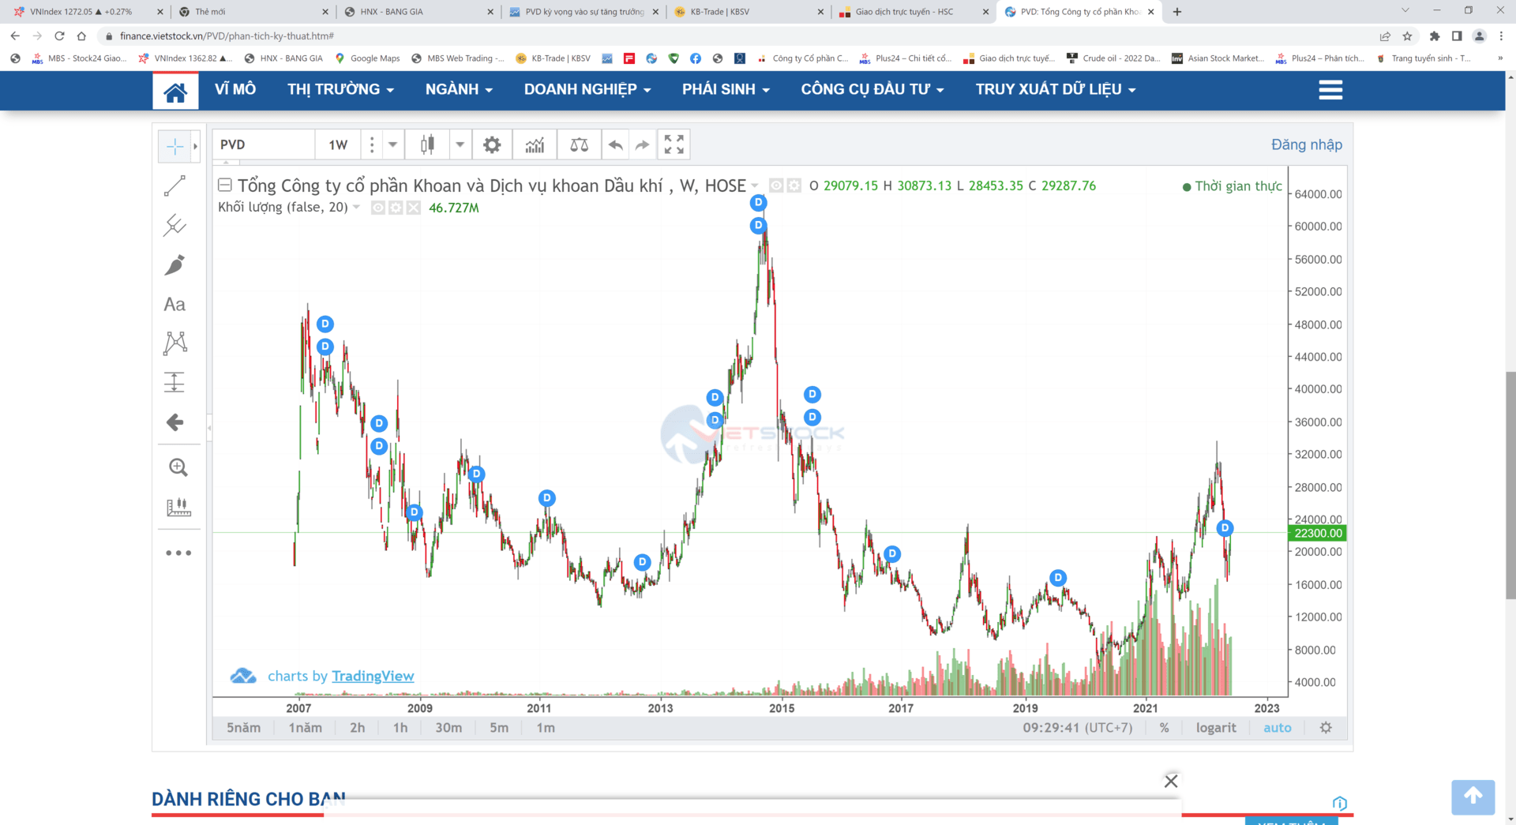Expand the CÔNG CỤ ĐẦU TƯ menu
This screenshot has width=1516, height=825.
pyautogui.click(x=872, y=90)
